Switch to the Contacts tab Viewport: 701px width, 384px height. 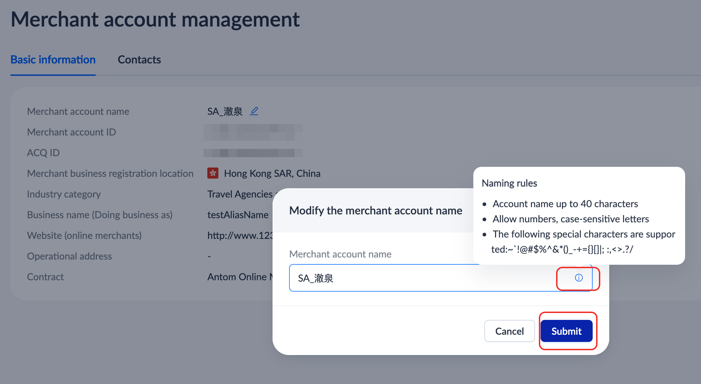coord(139,60)
